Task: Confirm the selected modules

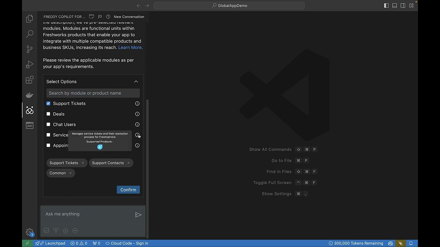Action: (128, 190)
